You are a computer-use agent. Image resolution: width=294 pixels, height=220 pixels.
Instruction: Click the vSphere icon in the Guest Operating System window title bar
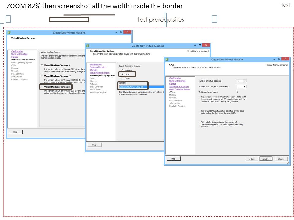coord(88,46)
